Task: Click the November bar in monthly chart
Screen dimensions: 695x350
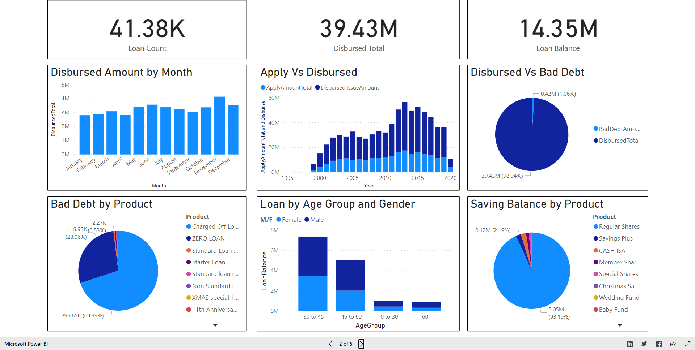Action: point(220,126)
